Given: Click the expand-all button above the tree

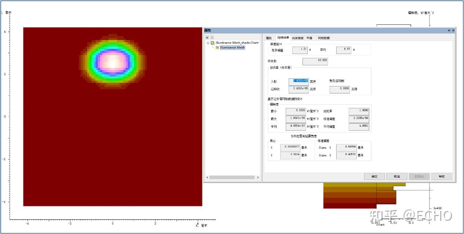Looking at the screenshot, I should point(207,37).
